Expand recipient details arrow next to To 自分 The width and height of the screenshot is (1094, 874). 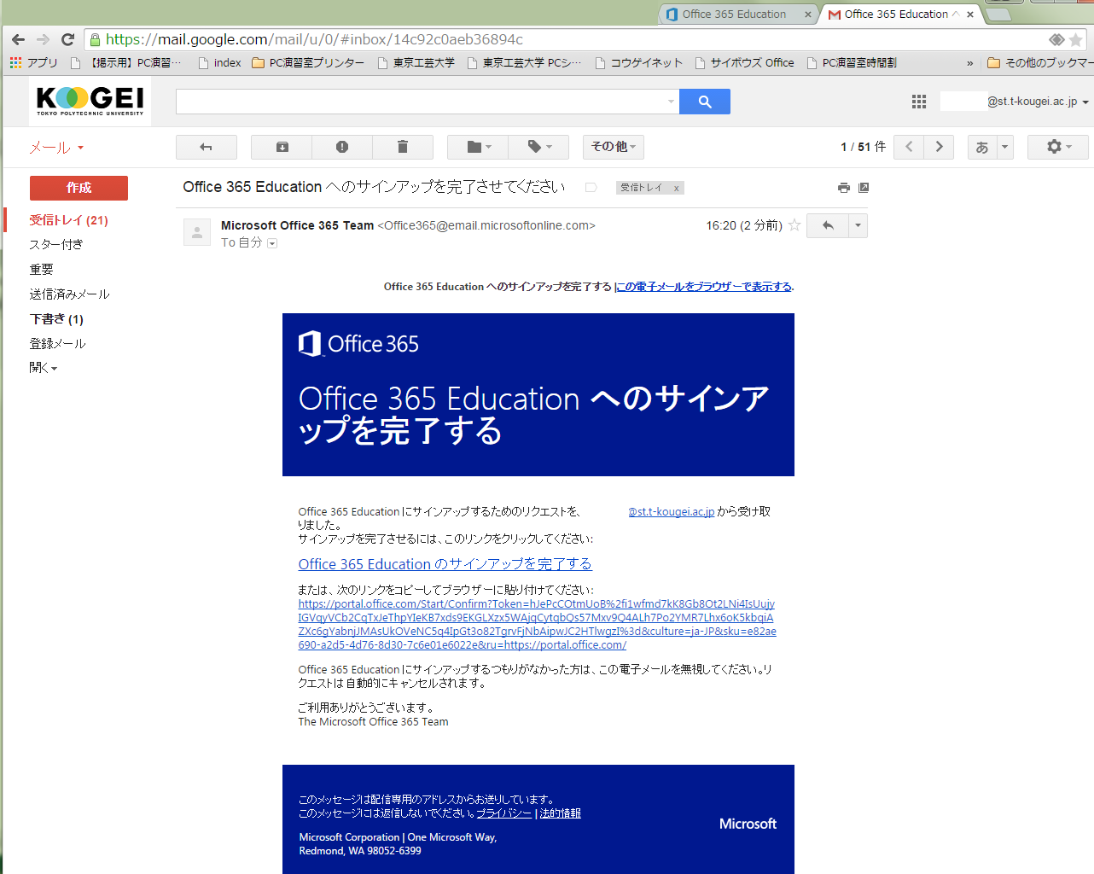[x=272, y=243]
